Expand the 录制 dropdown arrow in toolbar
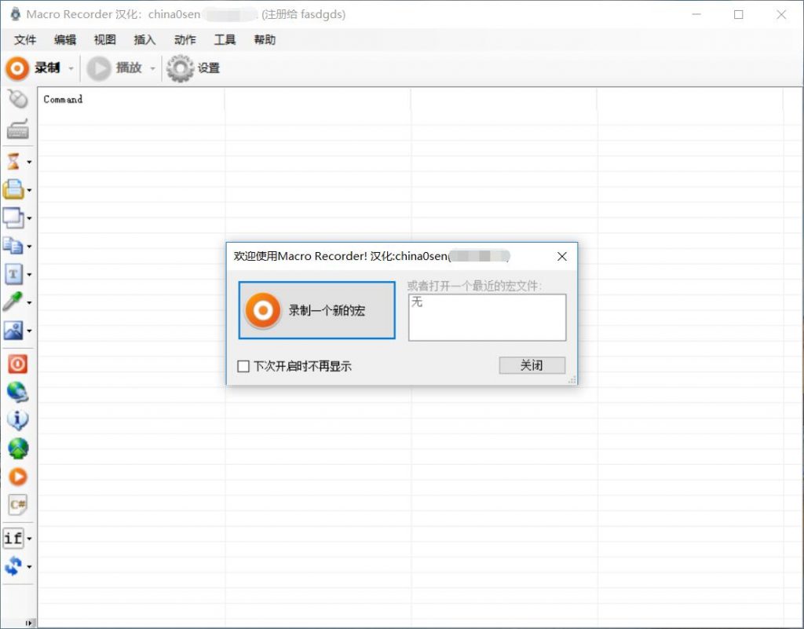Viewport: 804px width, 629px height. pyautogui.click(x=71, y=69)
